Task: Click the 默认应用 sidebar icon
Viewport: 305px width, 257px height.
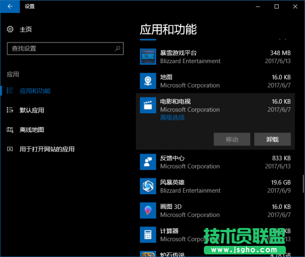Action: click(x=10, y=110)
